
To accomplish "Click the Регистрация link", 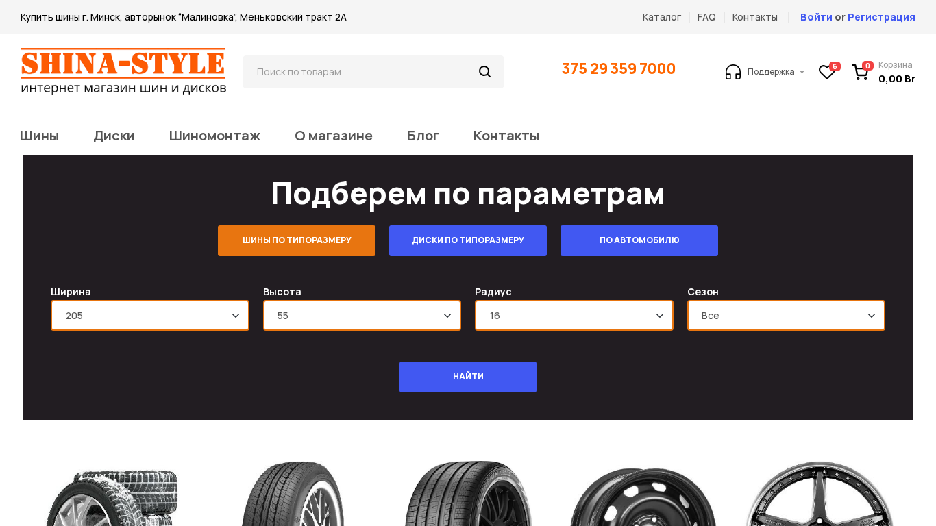I will click(x=881, y=17).
